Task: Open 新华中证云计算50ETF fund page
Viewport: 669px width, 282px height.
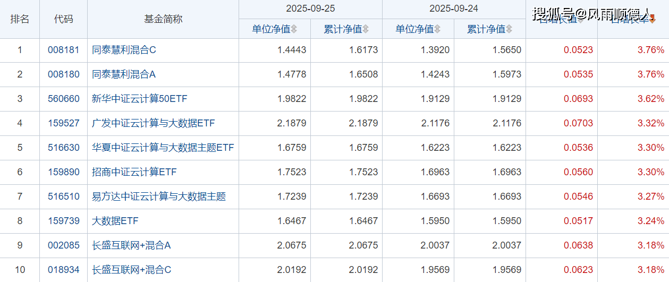Action: coord(140,99)
